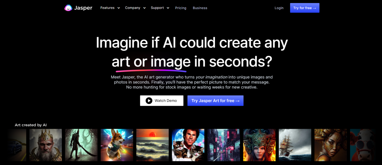Open the neon city street thumbnail

tap(224, 145)
